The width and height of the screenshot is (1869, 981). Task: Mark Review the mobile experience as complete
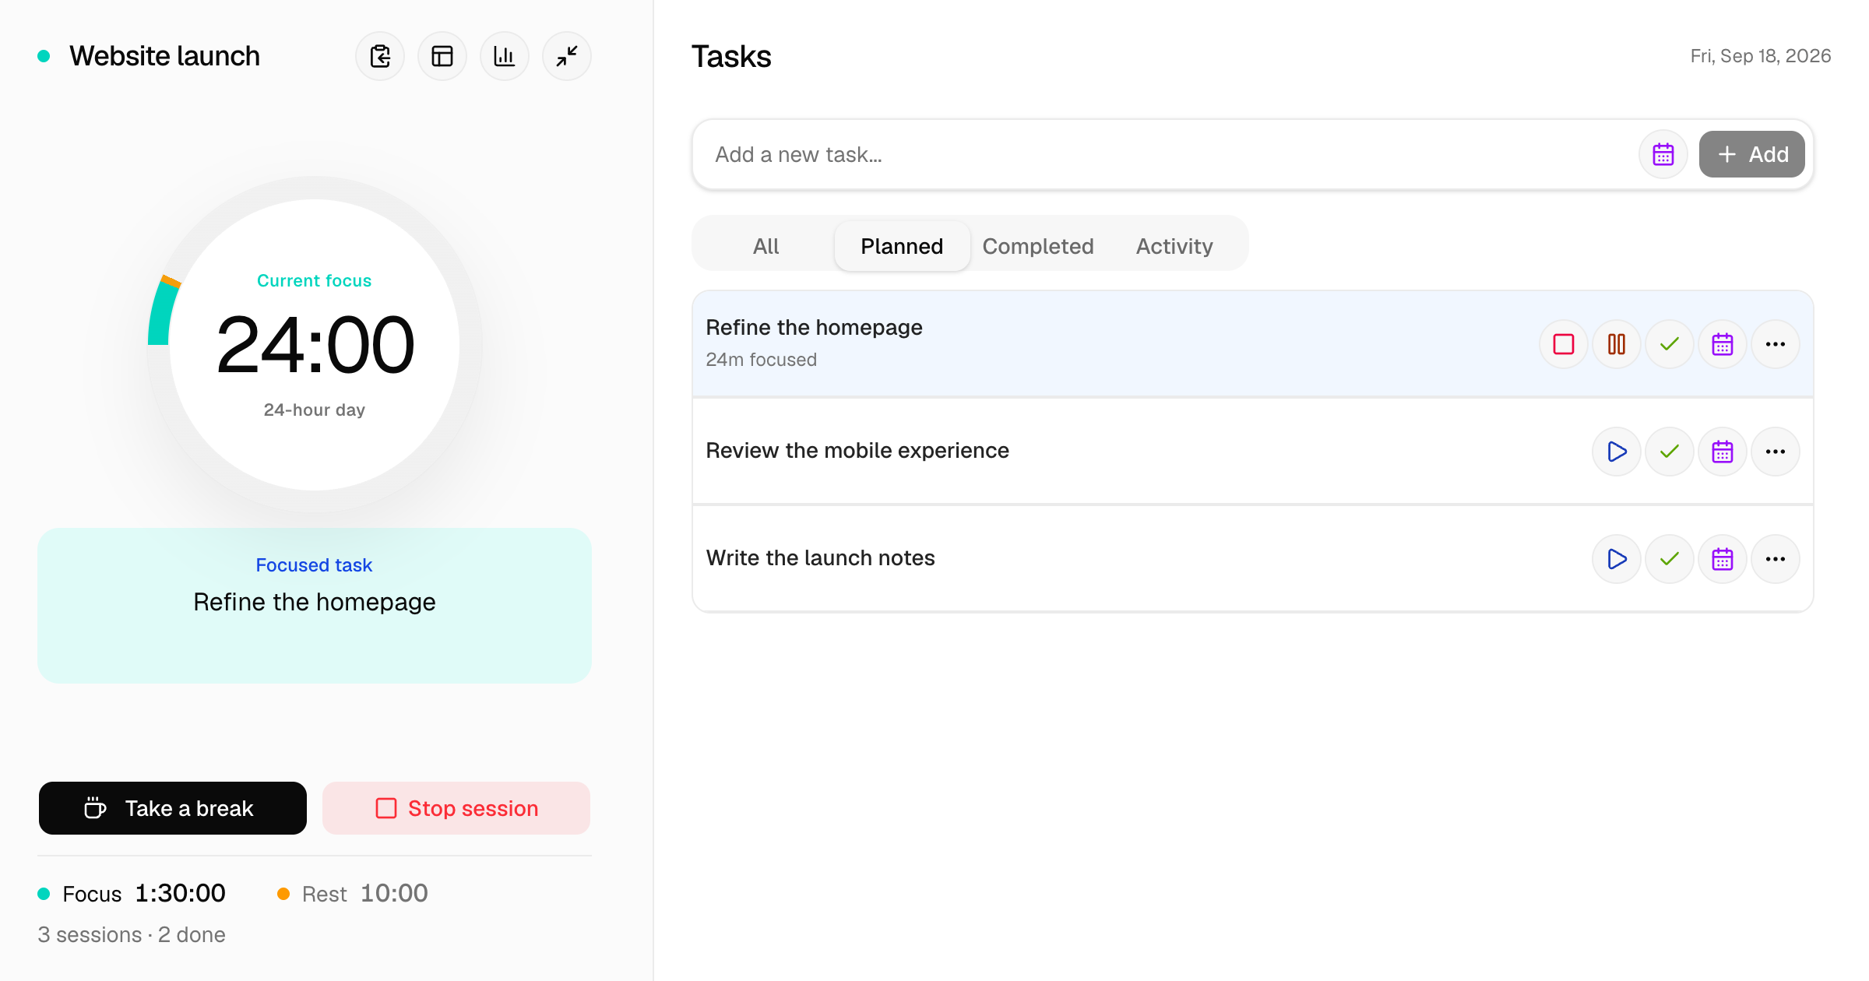point(1670,452)
